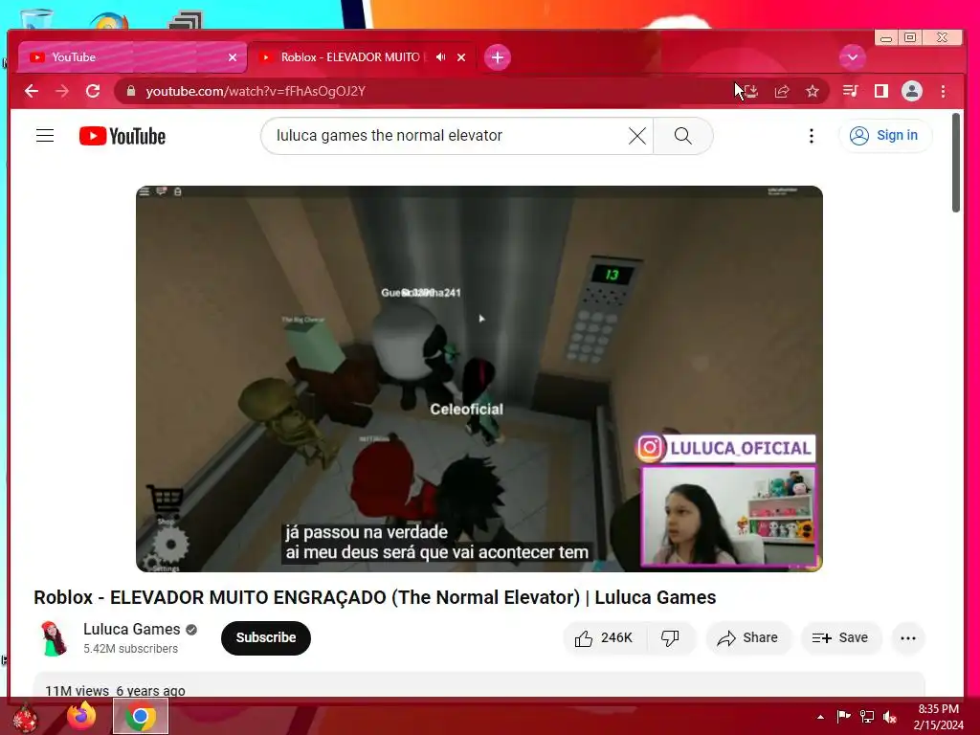Launch Firefox from the taskbar
Viewport: 980px width, 735px height.
point(81,716)
